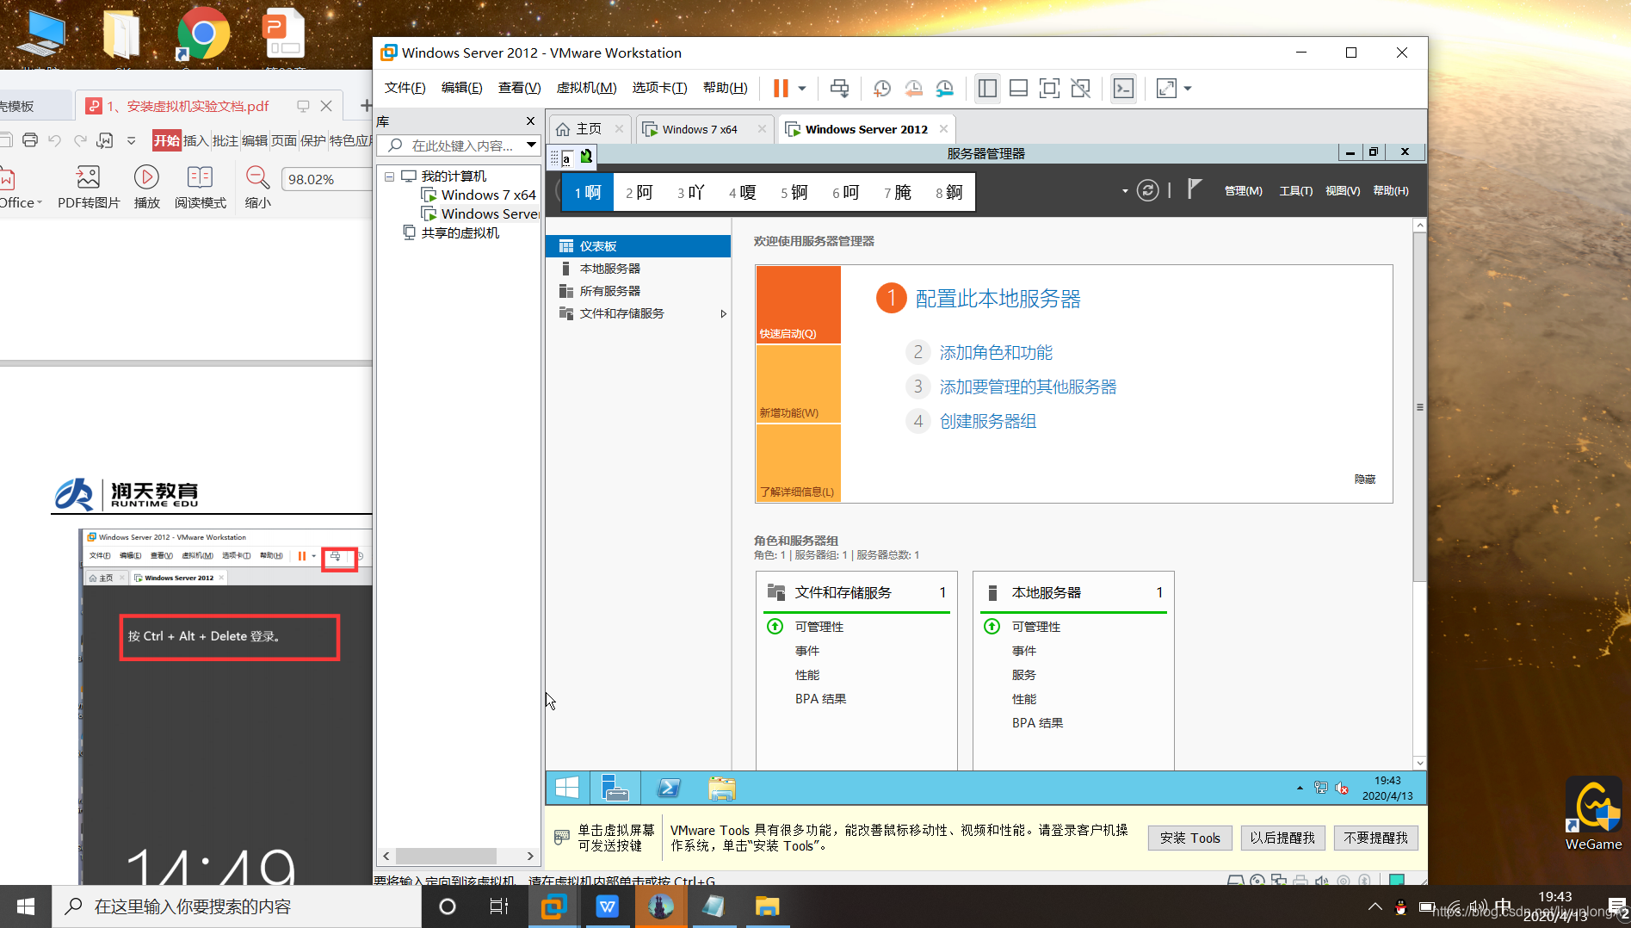Click 可管理性 in the 本地服务器 tile

point(1035,627)
